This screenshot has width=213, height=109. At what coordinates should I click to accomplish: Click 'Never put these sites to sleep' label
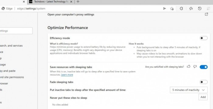coord(68,98)
